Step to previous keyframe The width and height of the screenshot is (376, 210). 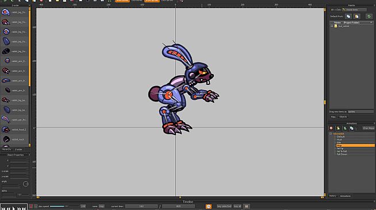point(9,208)
